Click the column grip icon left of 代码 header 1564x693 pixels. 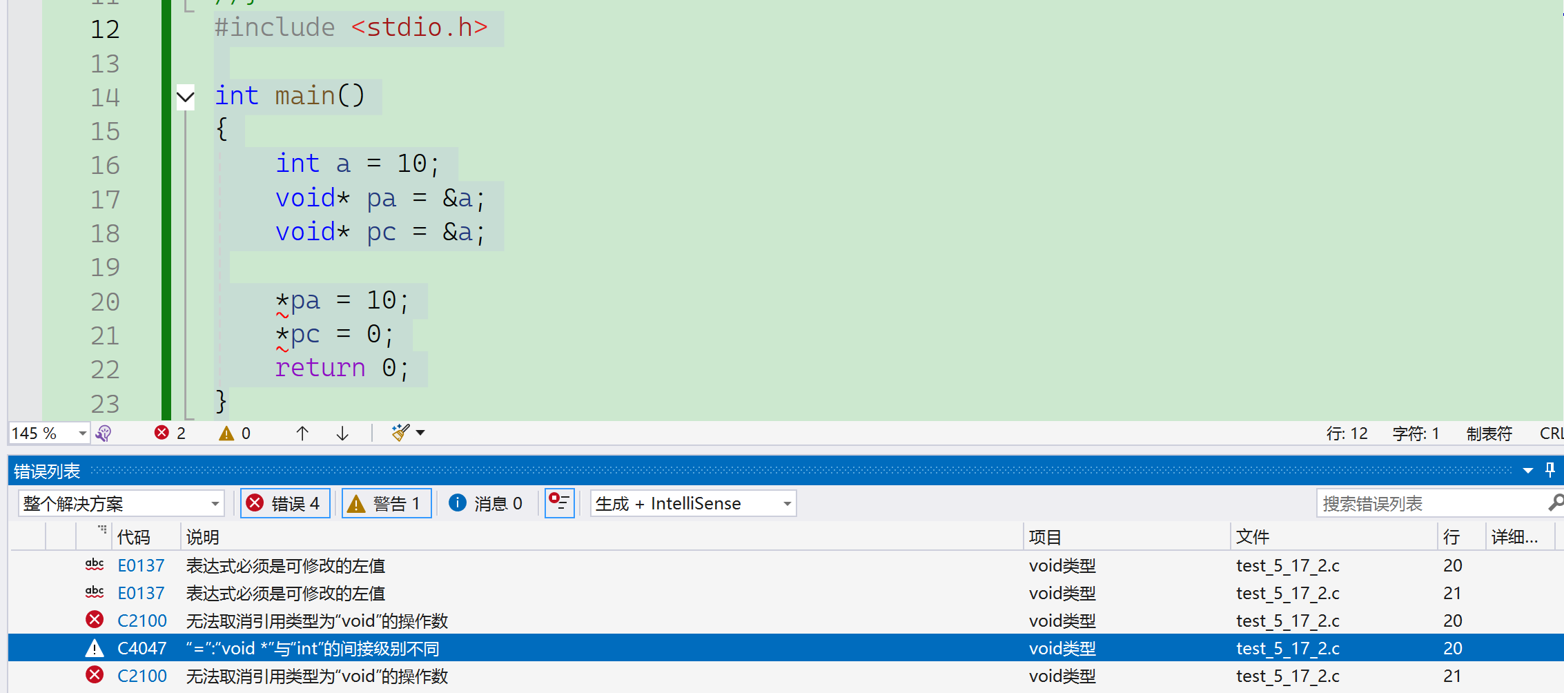[102, 530]
